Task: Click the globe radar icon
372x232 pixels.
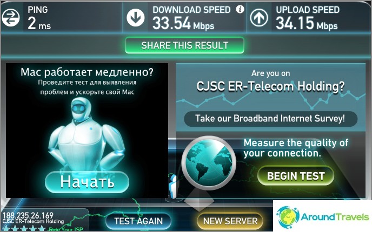Action: (x=209, y=163)
